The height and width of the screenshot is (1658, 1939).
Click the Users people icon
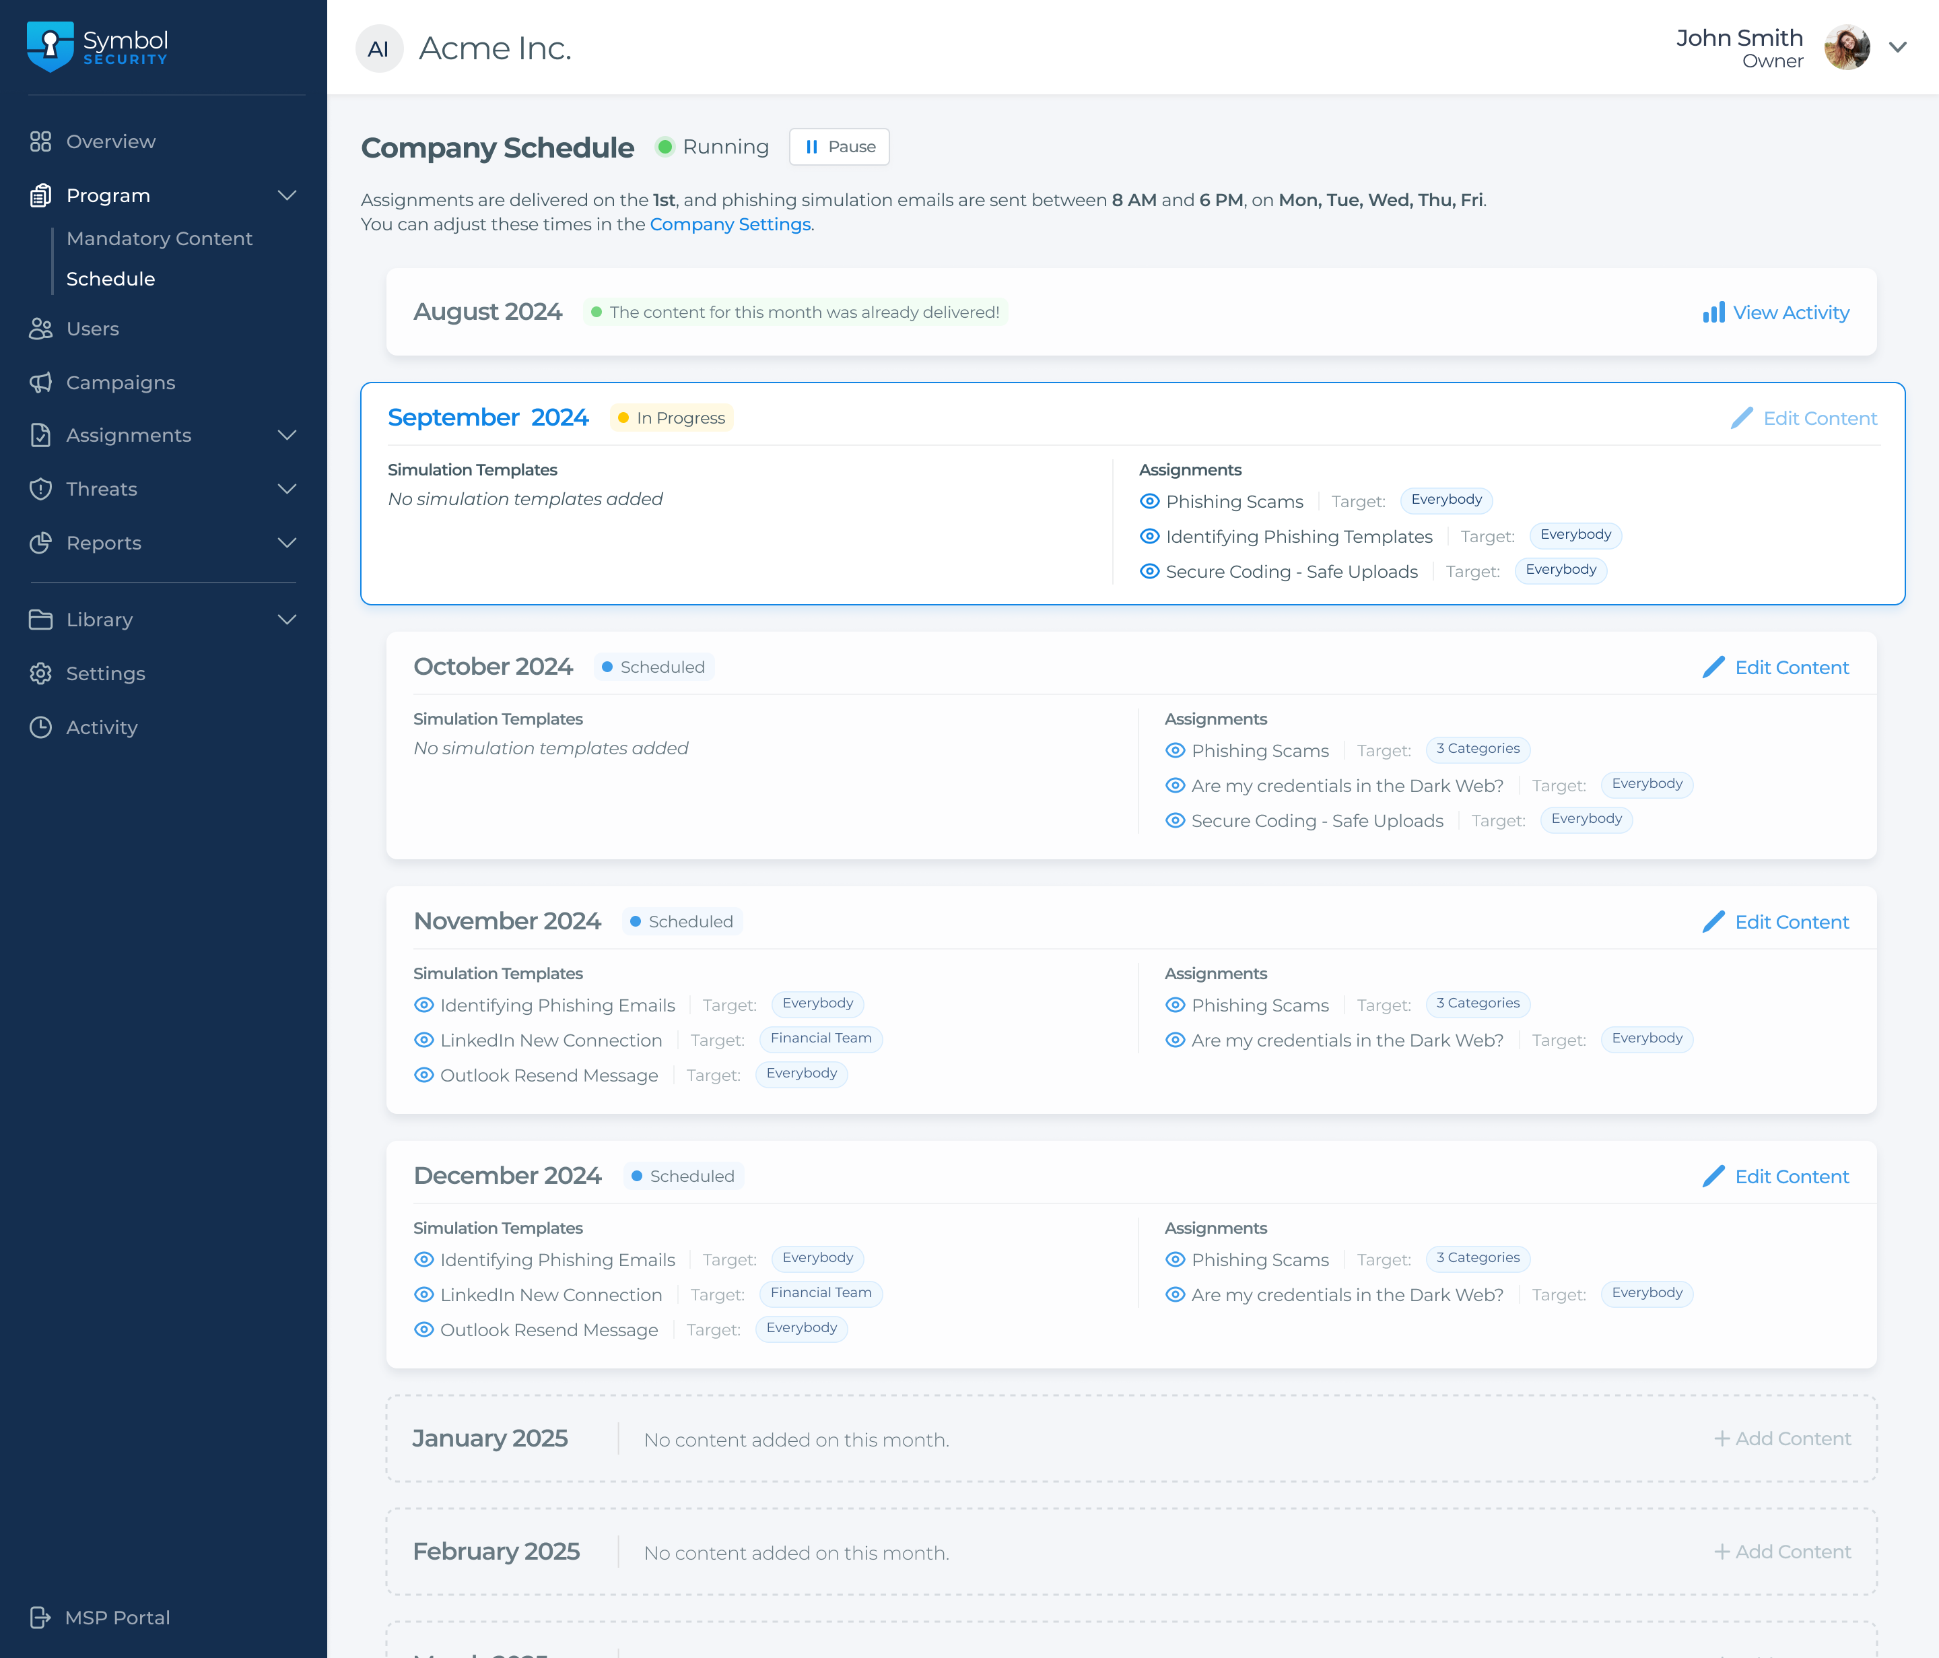40,329
